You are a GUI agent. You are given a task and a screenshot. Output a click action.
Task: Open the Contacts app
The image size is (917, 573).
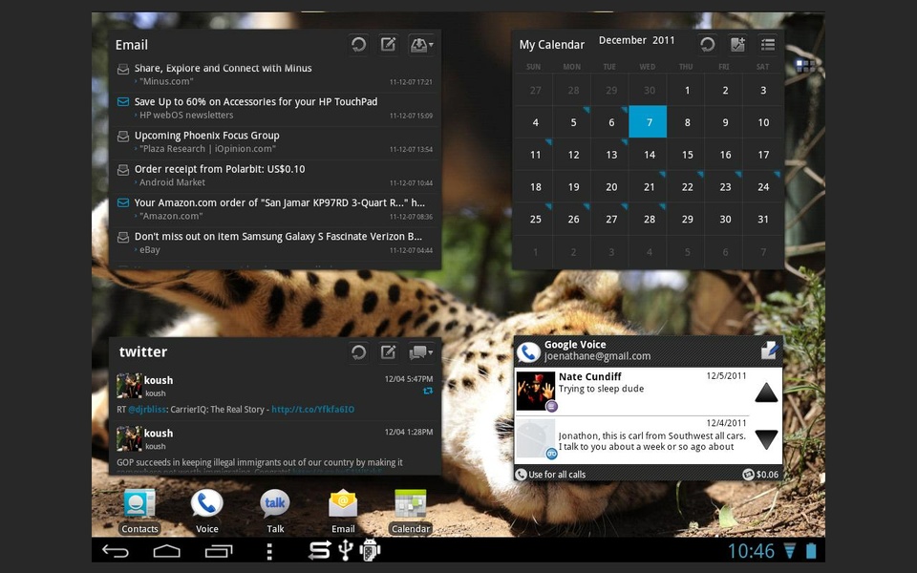(139, 512)
